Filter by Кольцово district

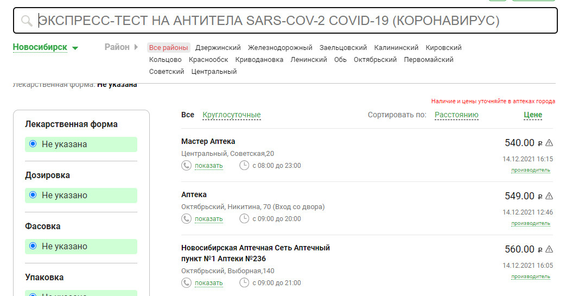click(166, 60)
